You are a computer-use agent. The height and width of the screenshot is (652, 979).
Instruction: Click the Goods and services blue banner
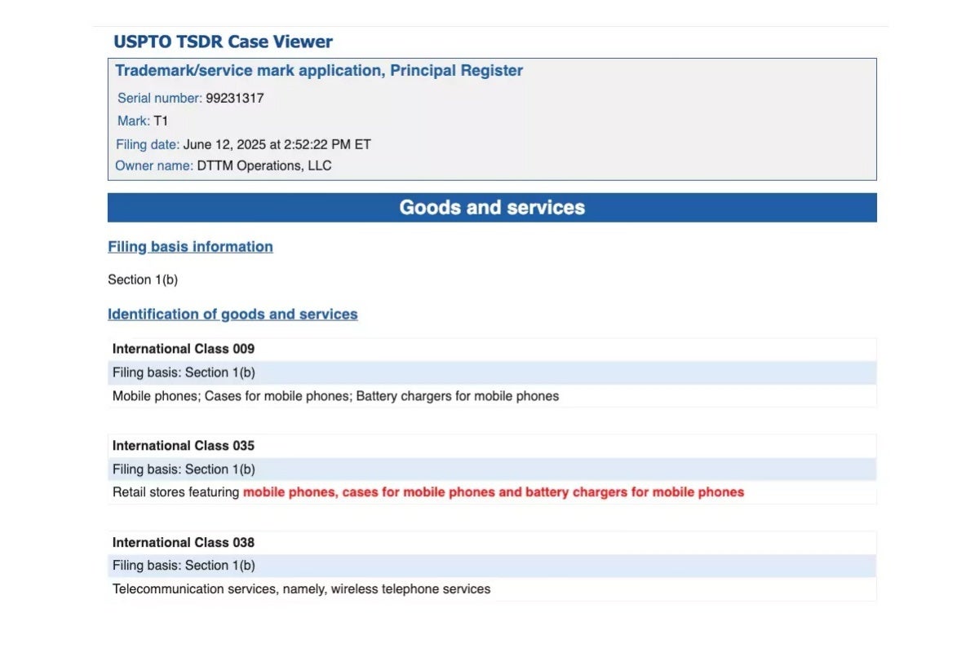pyautogui.click(x=492, y=208)
